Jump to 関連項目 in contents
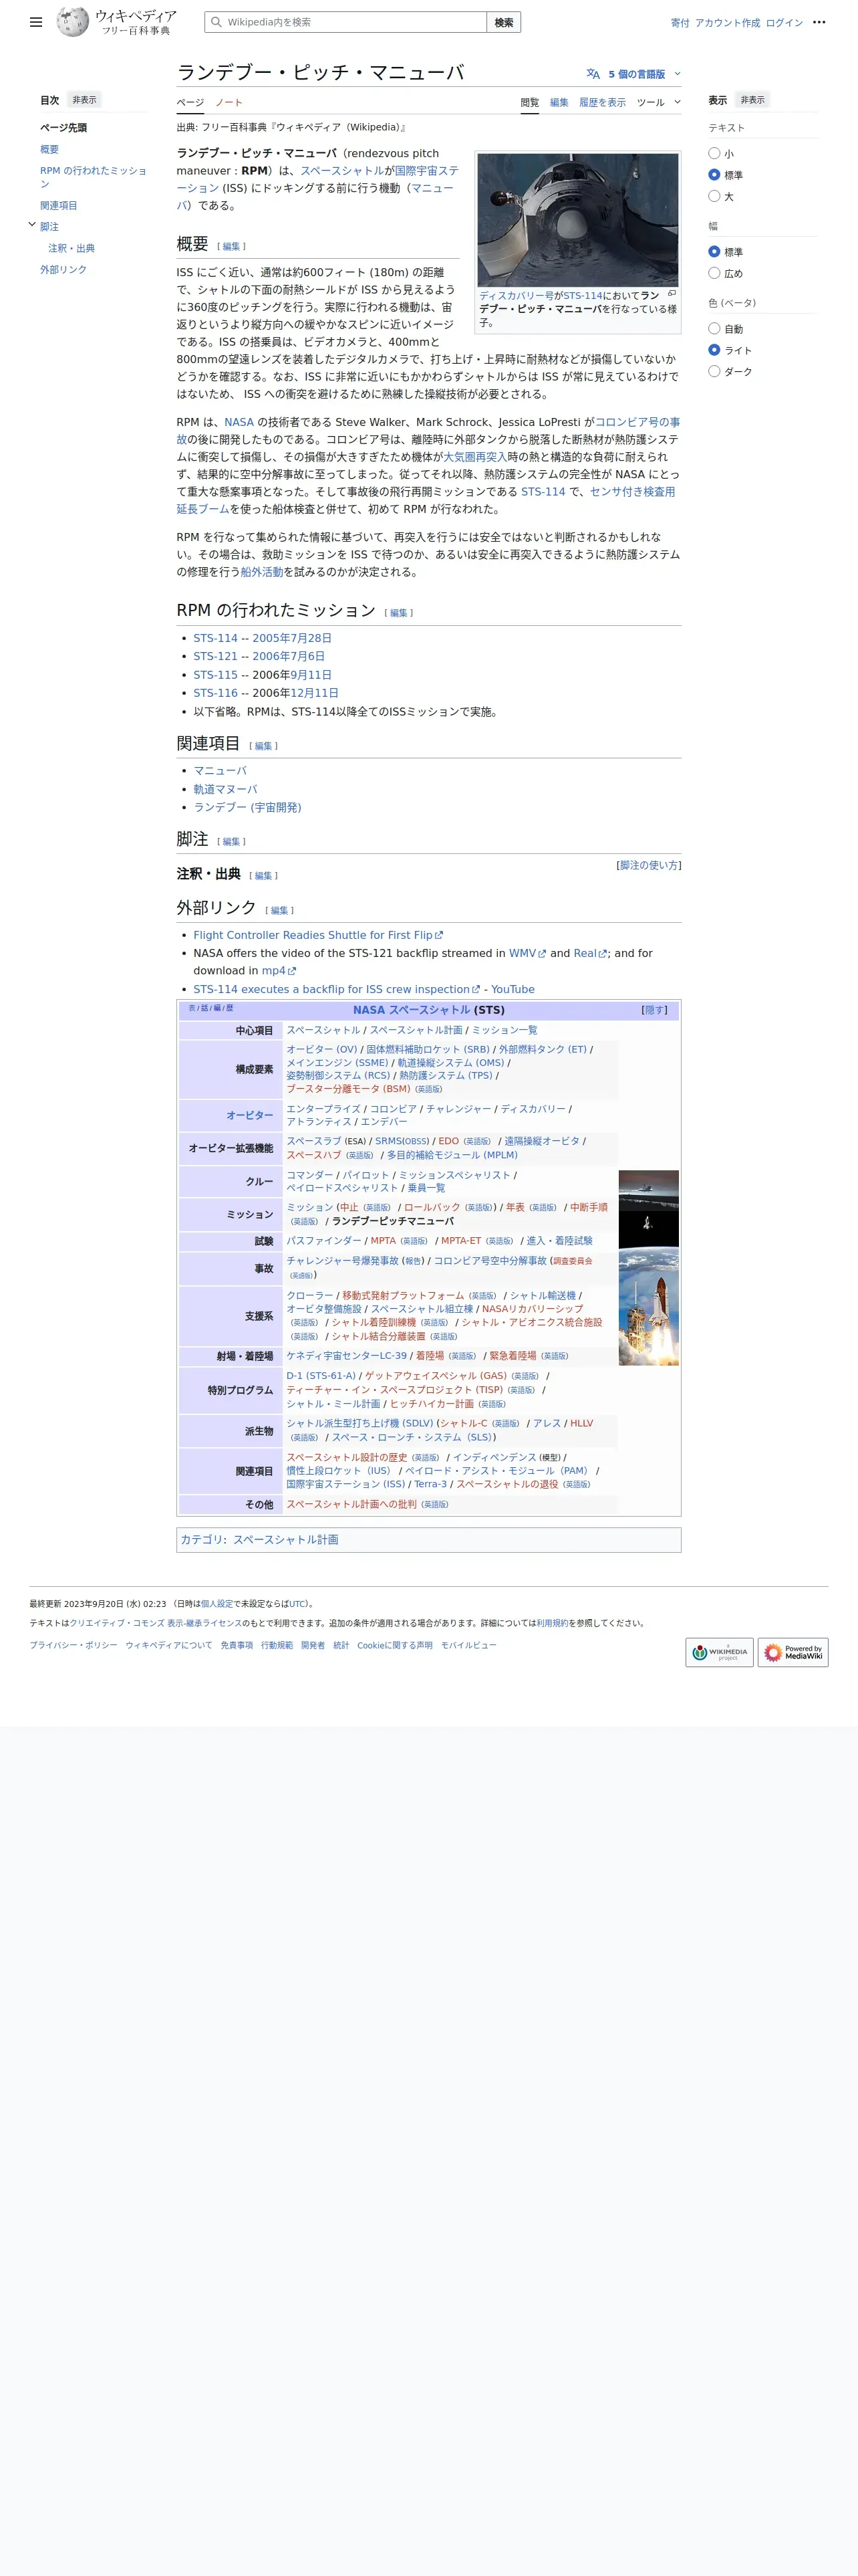 click(58, 205)
